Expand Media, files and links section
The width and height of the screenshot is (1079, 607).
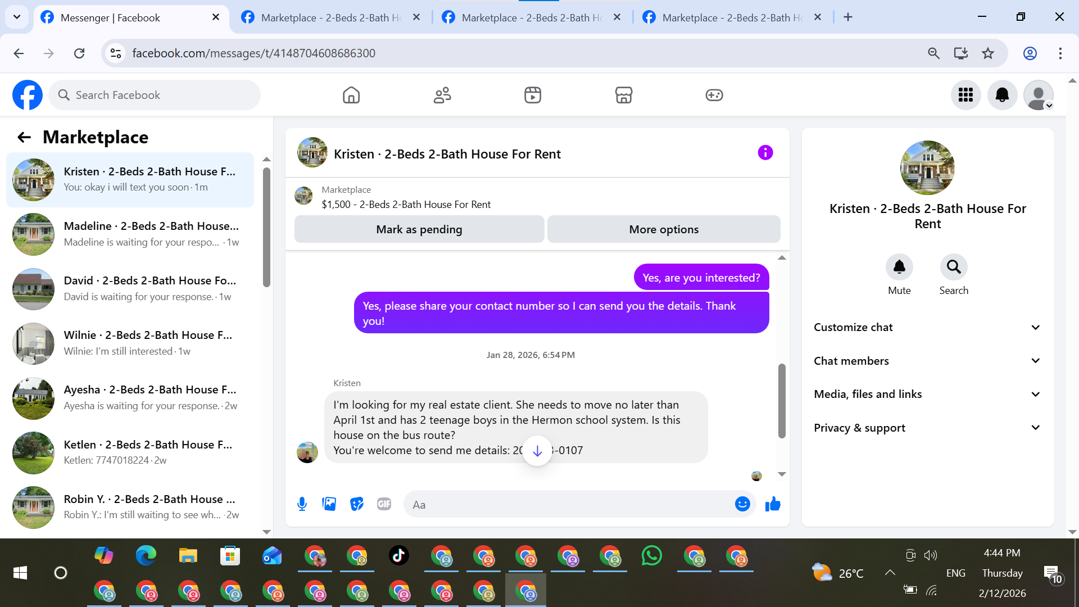pos(927,394)
